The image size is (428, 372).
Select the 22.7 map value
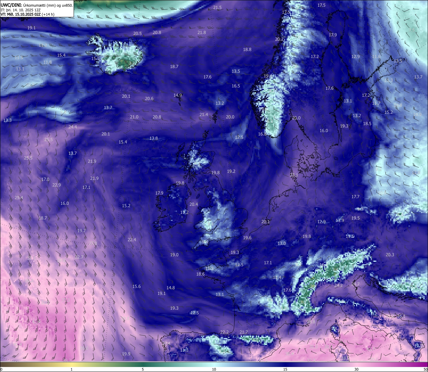pos(79,257)
